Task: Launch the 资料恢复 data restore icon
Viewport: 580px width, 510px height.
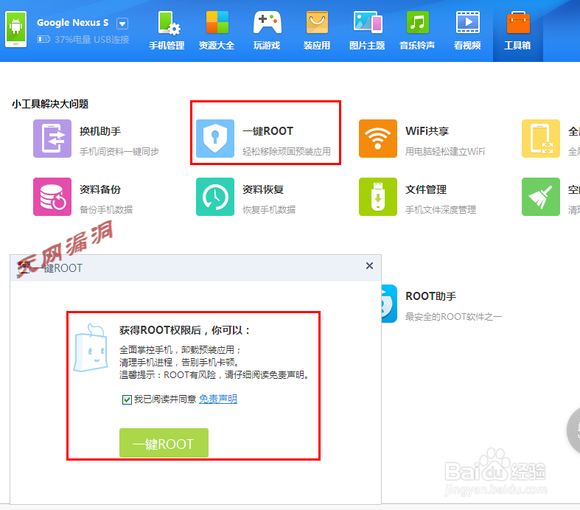Action: point(215,197)
